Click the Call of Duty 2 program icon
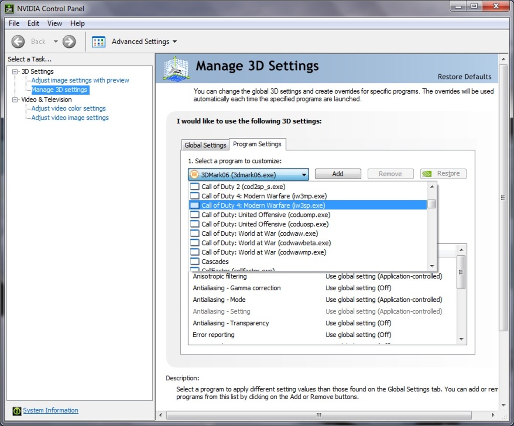Image resolution: width=514 pixels, height=426 pixels. click(194, 187)
